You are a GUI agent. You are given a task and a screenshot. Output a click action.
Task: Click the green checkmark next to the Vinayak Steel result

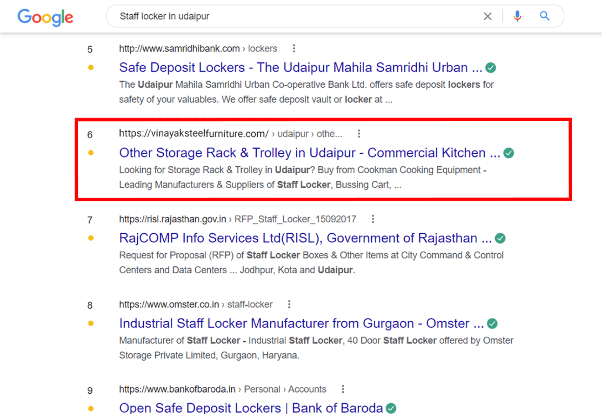click(509, 153)
